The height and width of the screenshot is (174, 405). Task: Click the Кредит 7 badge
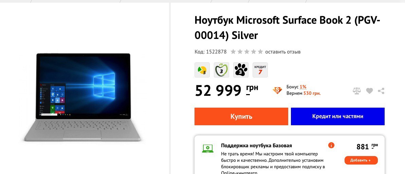tap(260, 70)
